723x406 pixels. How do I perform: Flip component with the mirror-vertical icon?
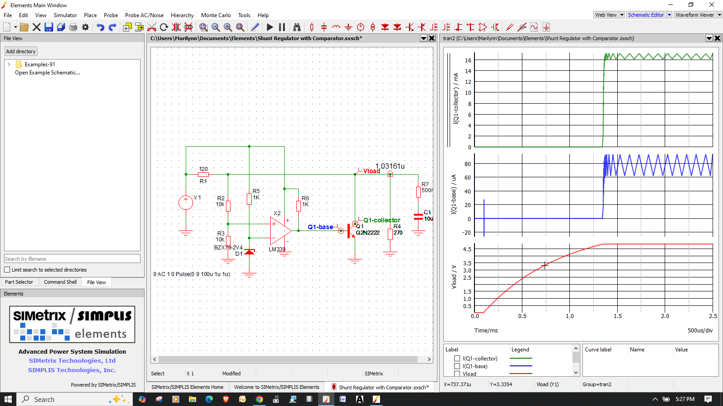click(188, 27)
